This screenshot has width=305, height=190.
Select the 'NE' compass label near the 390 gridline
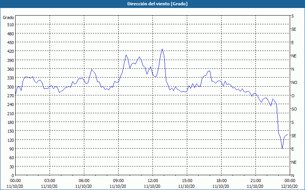click(294, 56)
